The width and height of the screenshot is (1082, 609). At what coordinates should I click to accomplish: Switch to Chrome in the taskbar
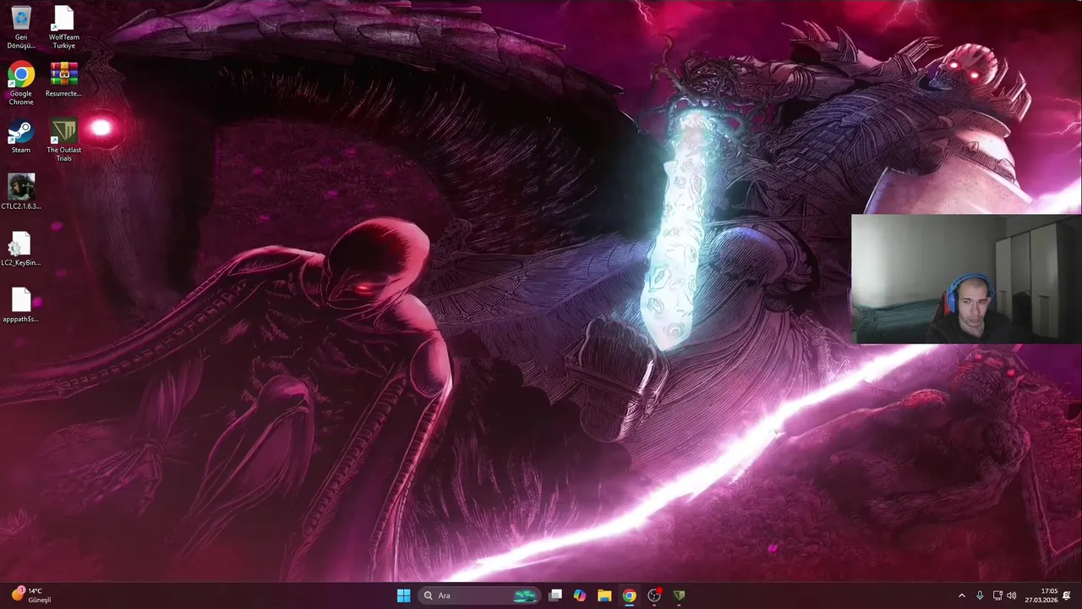coord(629,595)
